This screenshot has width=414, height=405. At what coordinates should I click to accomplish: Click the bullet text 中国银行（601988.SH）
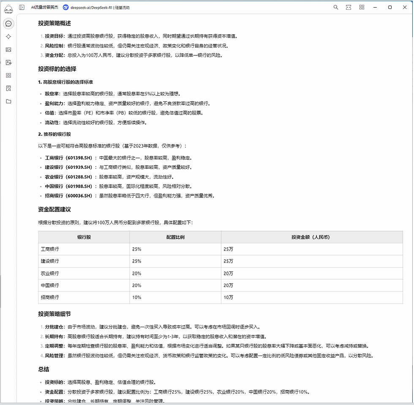[x=68, y=186]
